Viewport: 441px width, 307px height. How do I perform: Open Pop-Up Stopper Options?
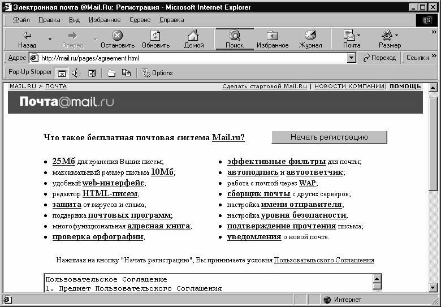tap(157, 73)
